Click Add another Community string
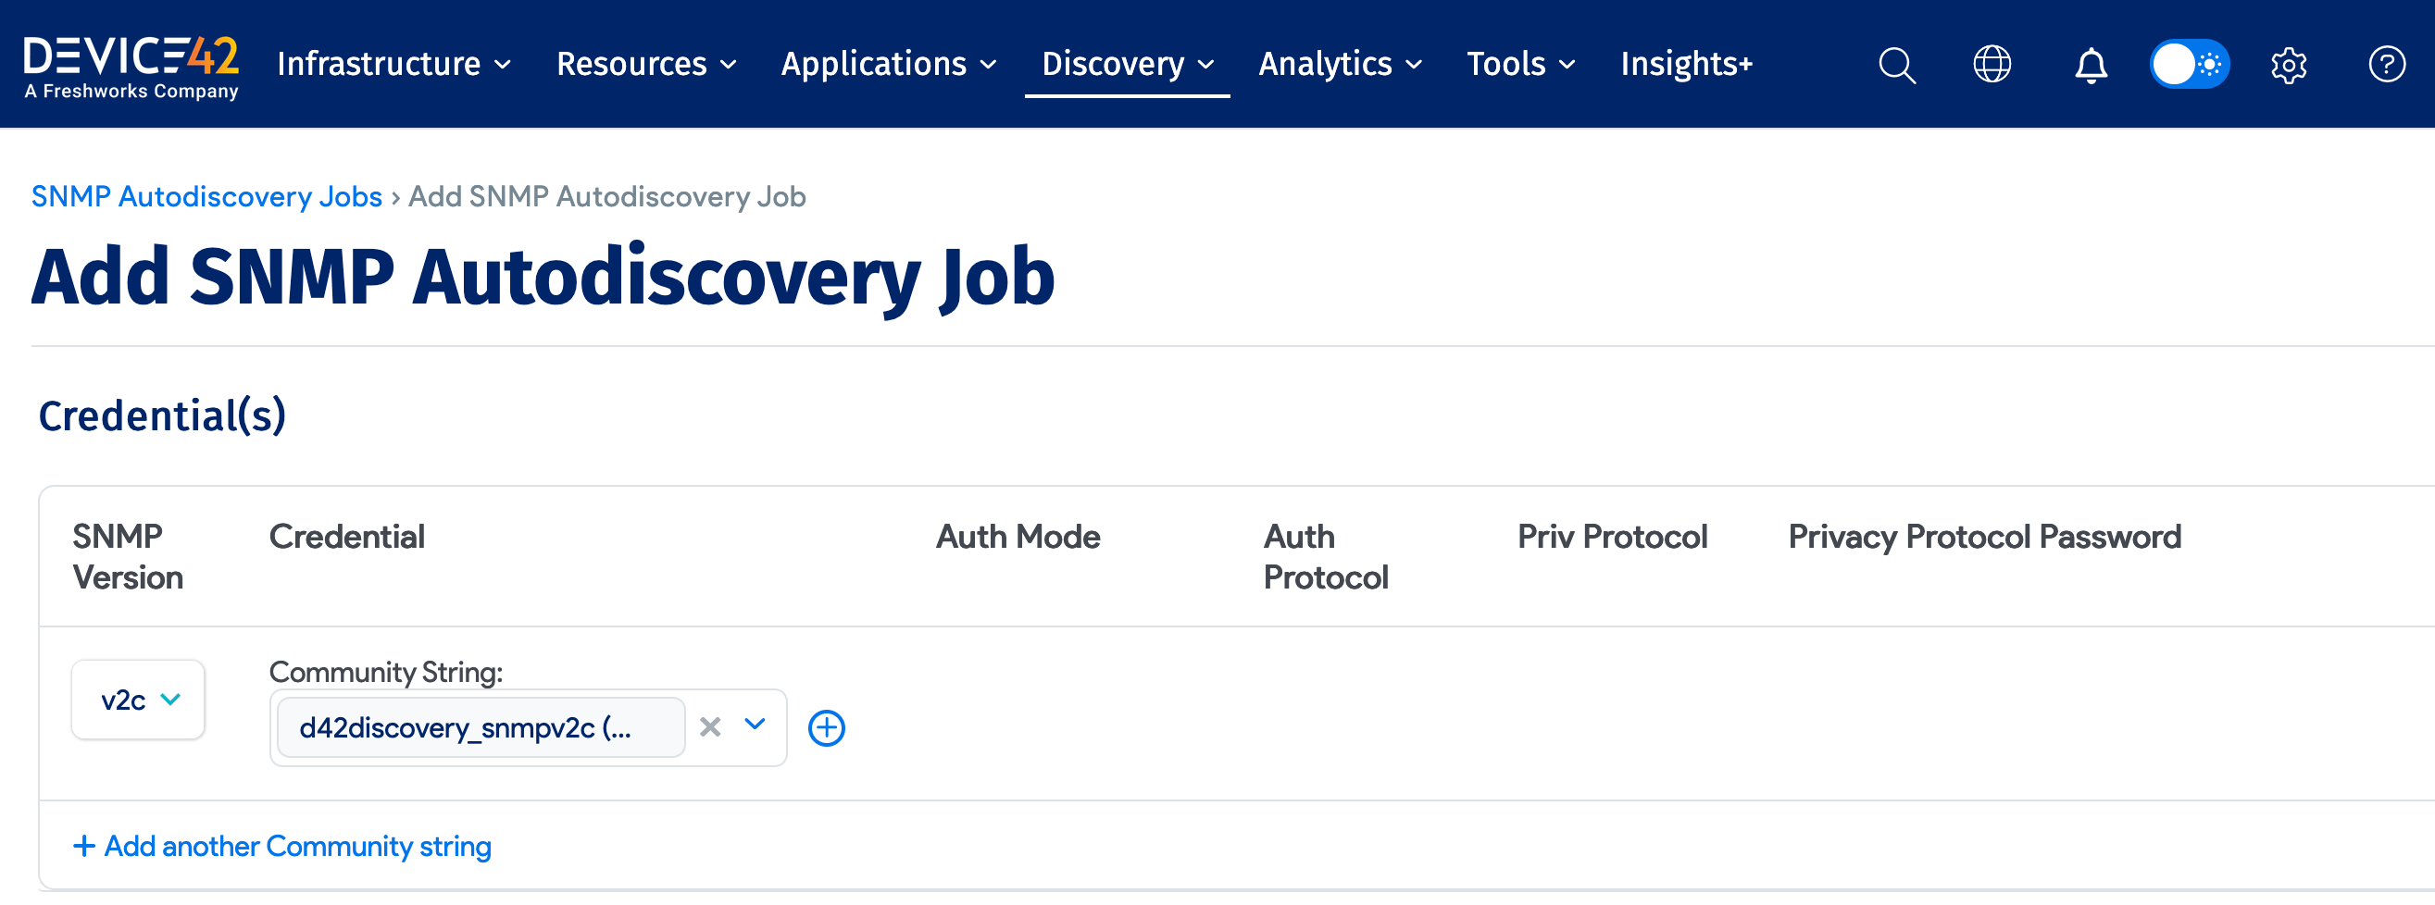 (x=281, y=846)
